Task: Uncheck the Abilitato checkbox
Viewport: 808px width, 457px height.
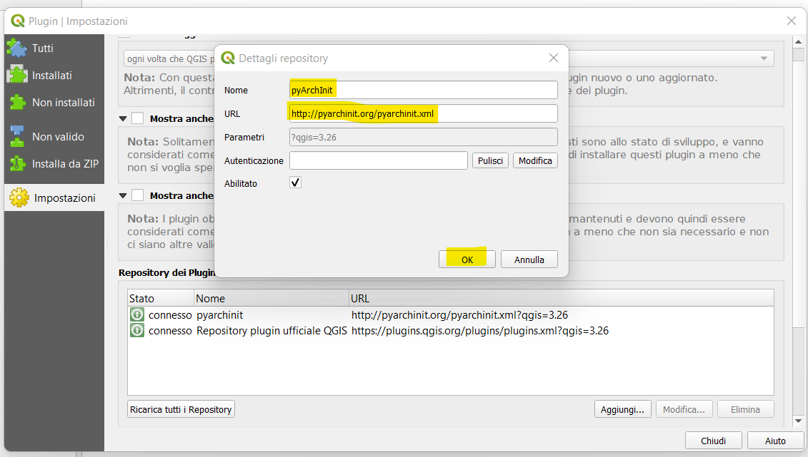Action: coord(295,183)
